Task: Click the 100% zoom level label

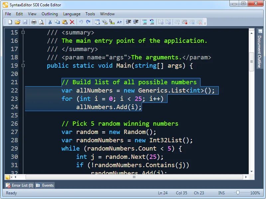Action: point(255,193)
